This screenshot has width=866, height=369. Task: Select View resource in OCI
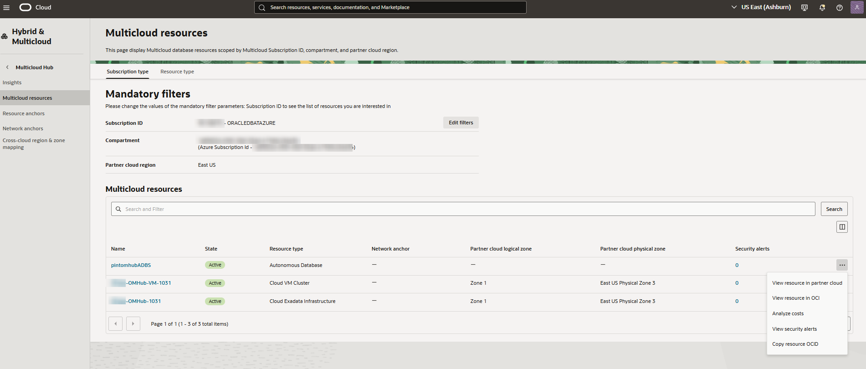[796, 298]
